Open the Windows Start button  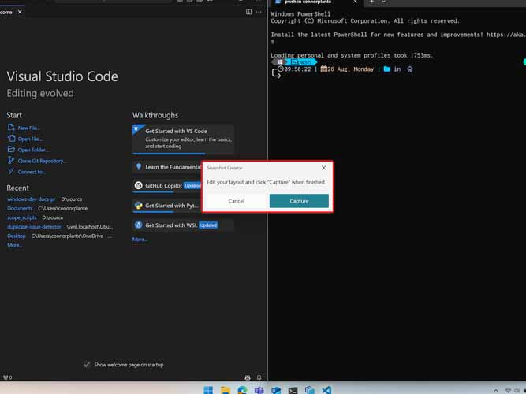point(208,390)
